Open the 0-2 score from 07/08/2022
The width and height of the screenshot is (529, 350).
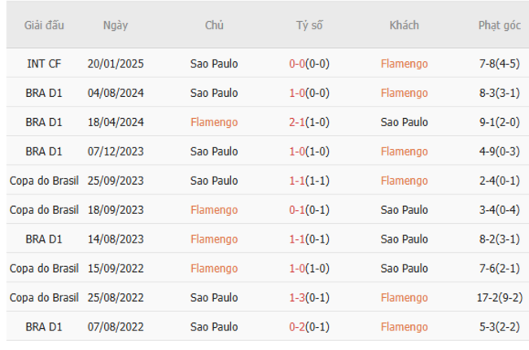(298, 327)
